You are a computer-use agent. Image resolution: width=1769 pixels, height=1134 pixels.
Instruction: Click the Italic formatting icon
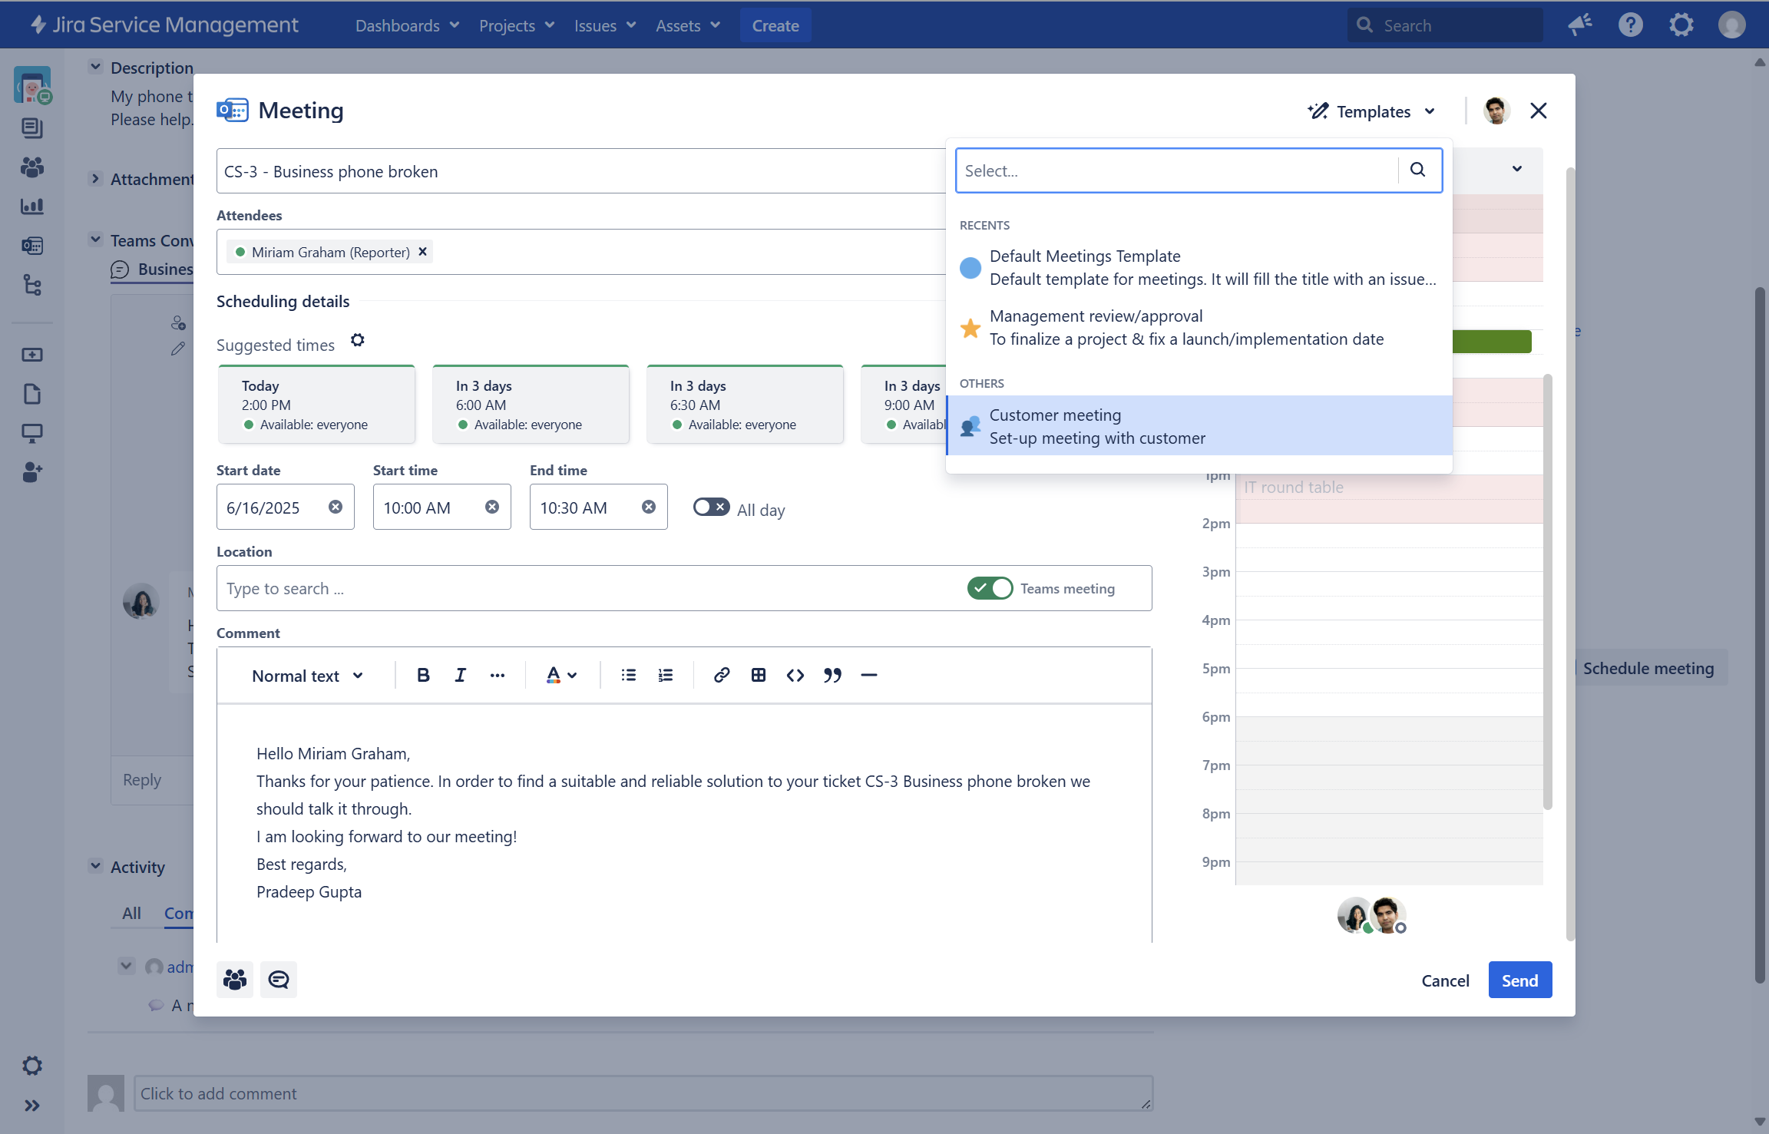460,675
